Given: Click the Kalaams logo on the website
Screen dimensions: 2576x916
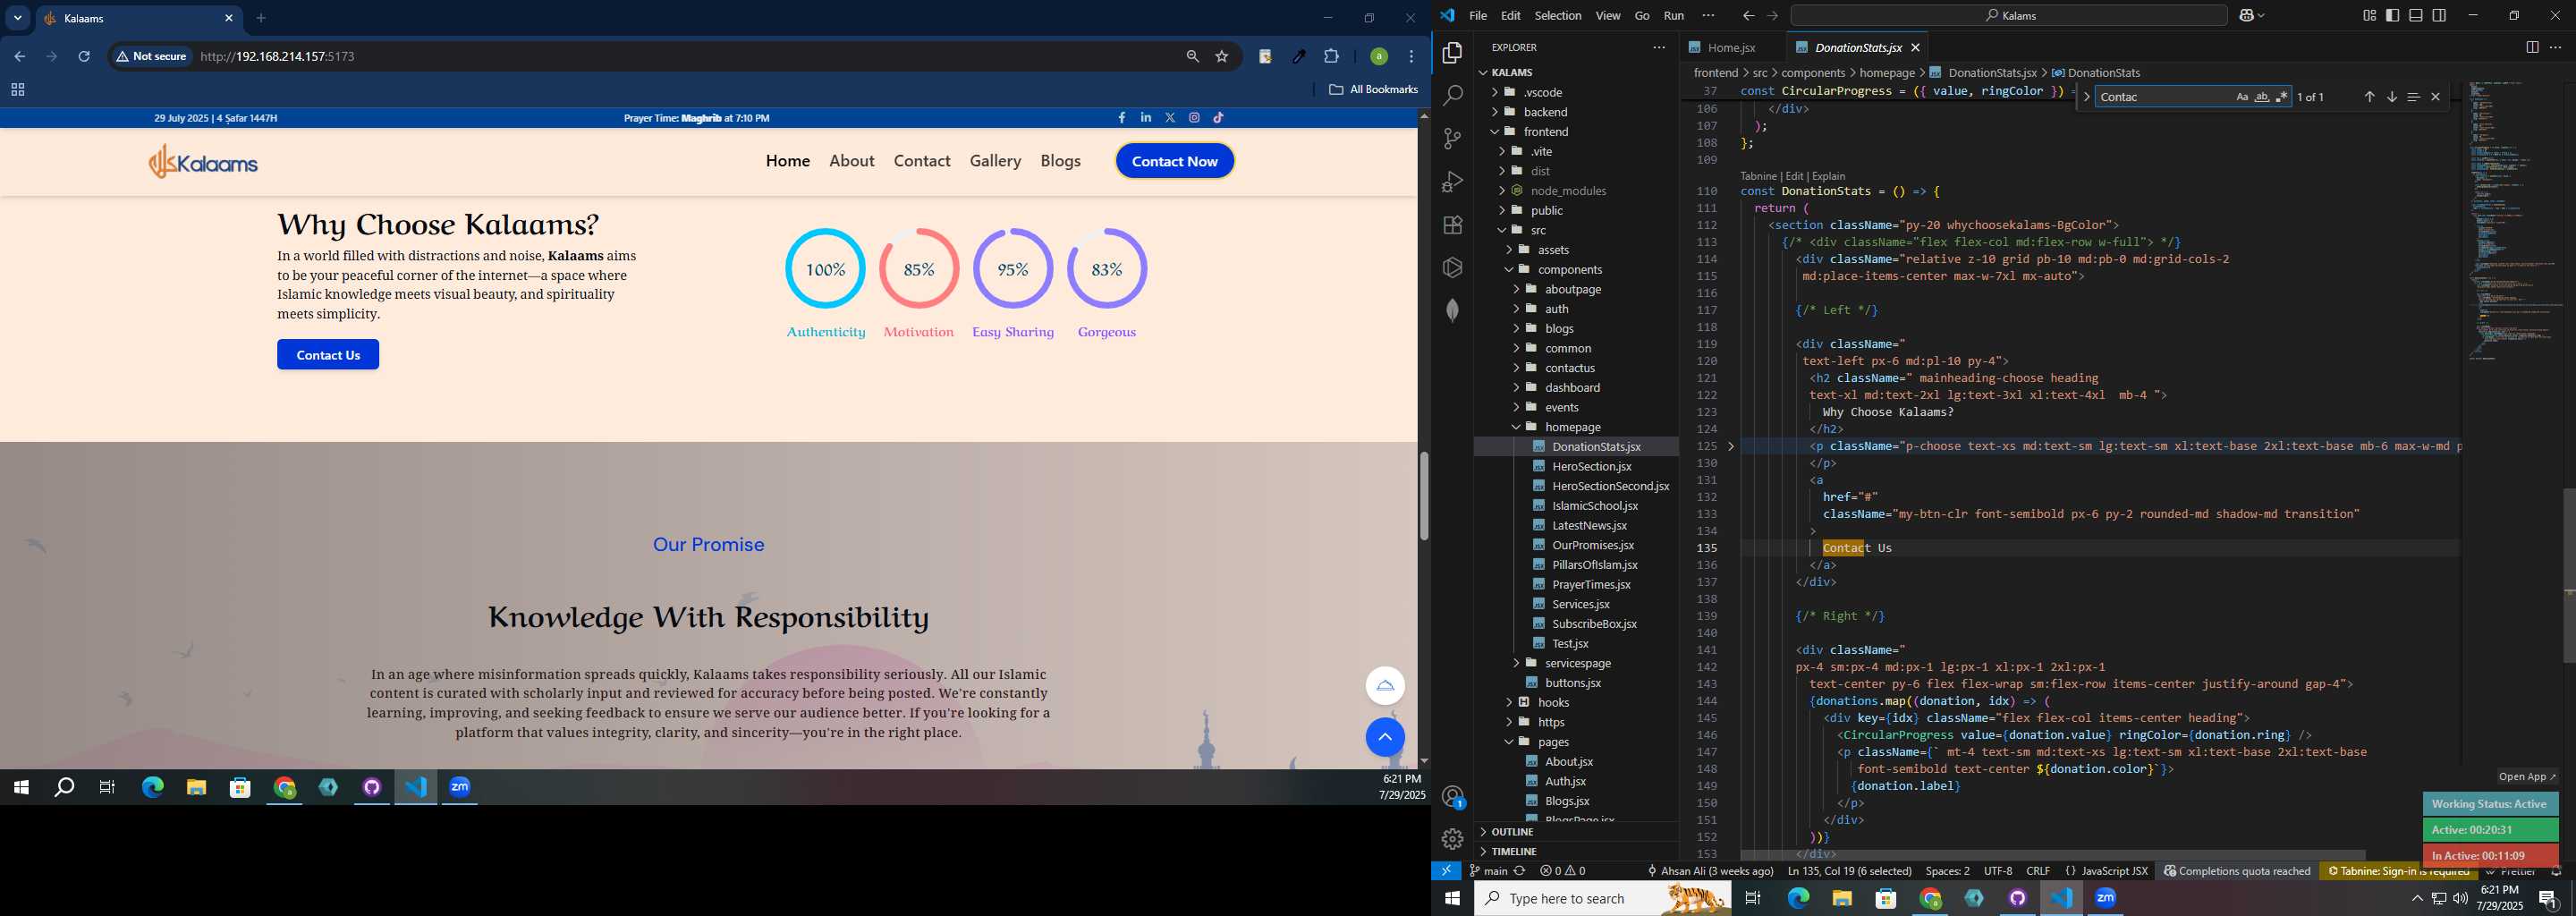Looking at the screenshot, I should [x=204, y=161].
